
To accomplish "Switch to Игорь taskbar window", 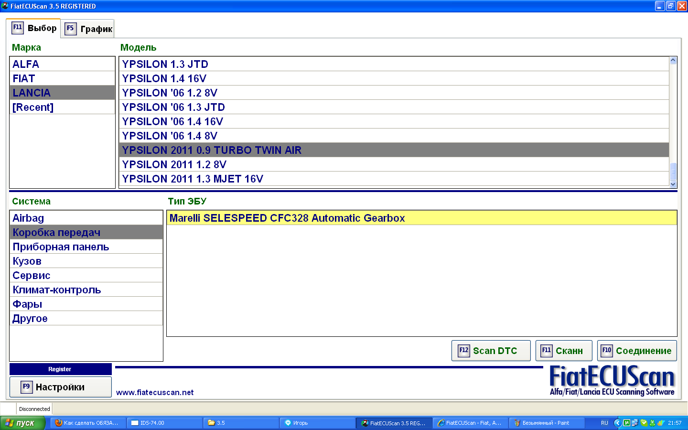I will click(x=318, y=423).
